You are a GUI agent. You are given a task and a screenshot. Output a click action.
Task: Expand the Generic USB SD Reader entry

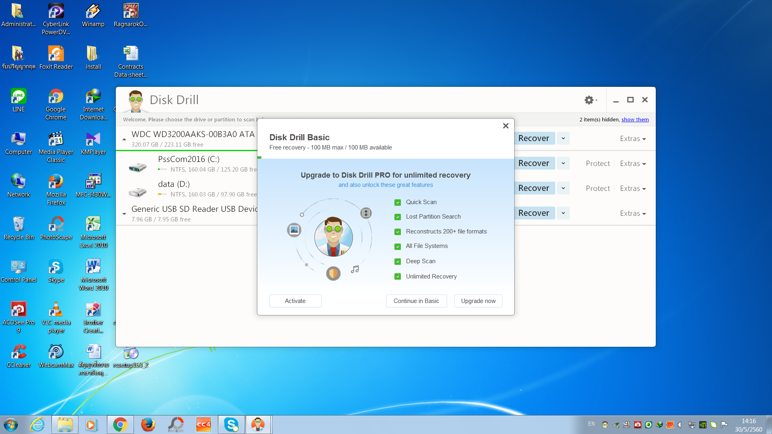[x=124, y=214]
